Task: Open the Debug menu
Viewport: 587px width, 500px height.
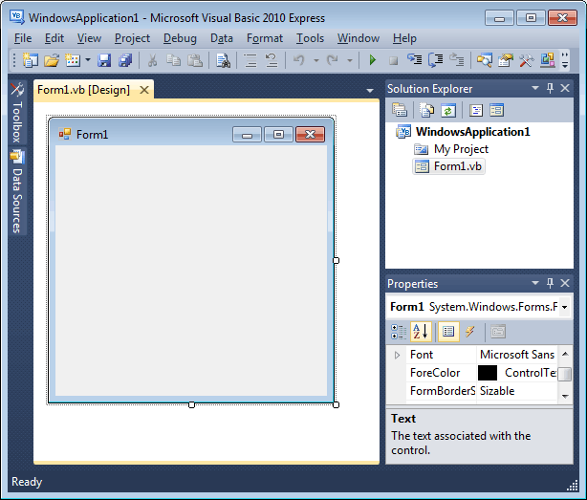Action: pyautogui.click(x=180, y=38)
